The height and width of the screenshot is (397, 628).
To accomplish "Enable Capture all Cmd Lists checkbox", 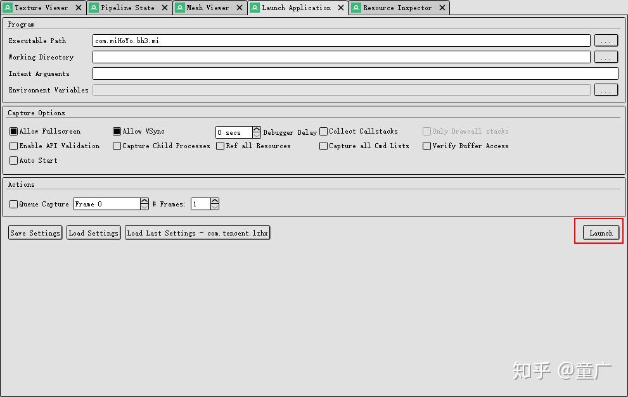I will click(324, 146).
